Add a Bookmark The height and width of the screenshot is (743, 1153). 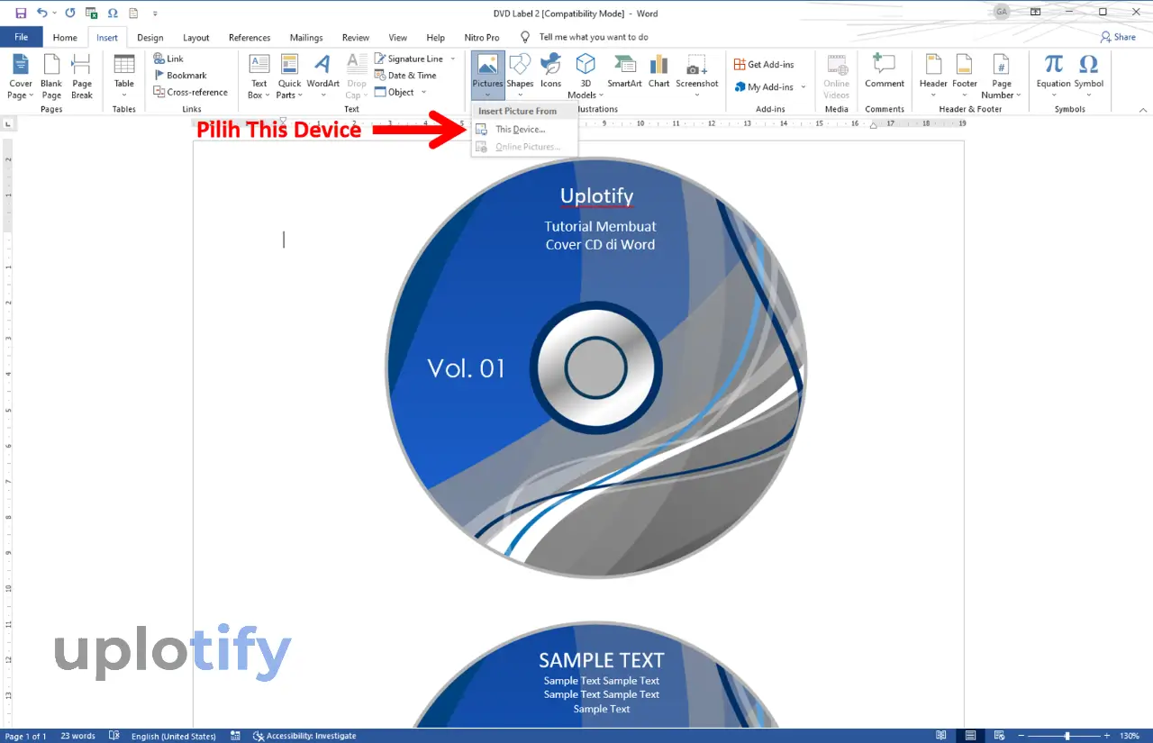tap(180, 76)
